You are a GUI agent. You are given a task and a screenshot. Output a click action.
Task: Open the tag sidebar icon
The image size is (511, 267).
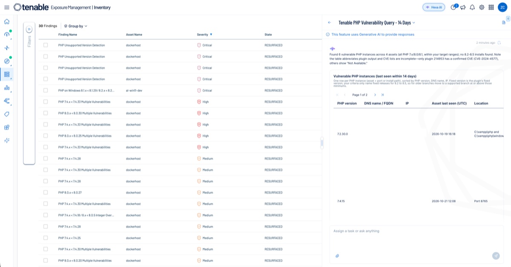pos(6,114)
